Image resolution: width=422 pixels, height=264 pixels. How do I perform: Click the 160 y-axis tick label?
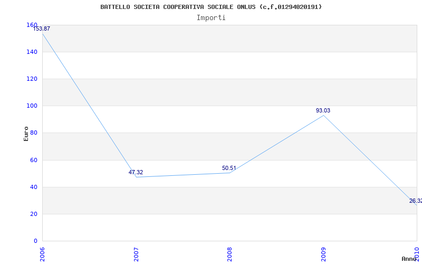[32, 25]
